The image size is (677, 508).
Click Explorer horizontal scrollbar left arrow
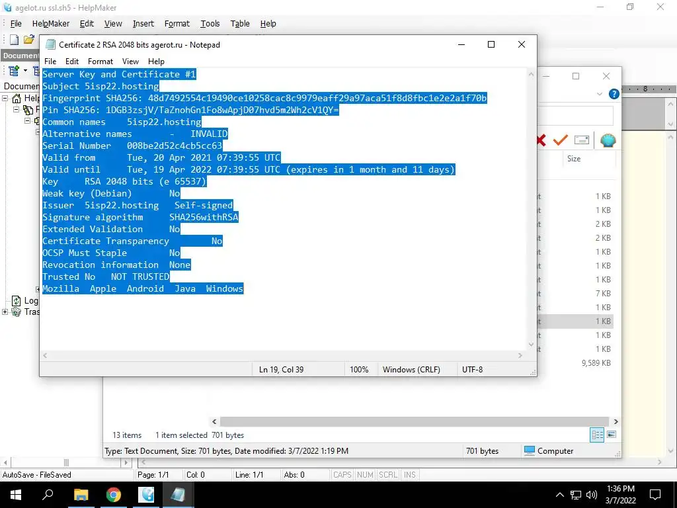click(214, 421)
